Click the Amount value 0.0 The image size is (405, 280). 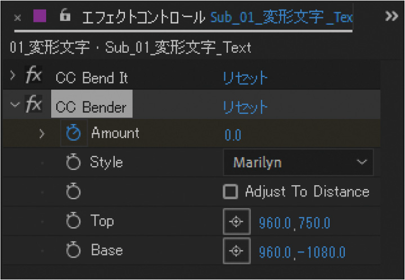(233, 135)
